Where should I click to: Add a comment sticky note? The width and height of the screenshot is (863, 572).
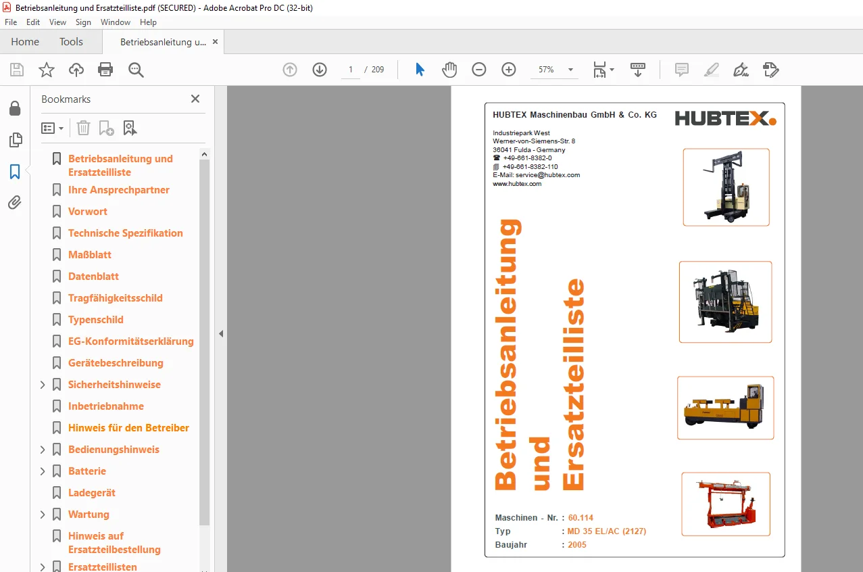click(682, 70)
